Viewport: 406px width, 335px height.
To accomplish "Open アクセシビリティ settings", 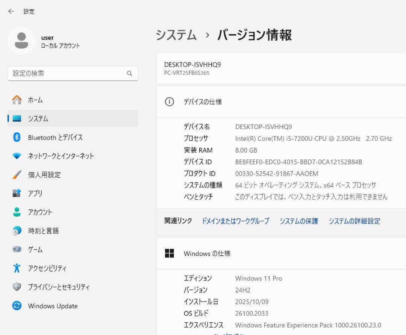I will click(x=73, y=268).
